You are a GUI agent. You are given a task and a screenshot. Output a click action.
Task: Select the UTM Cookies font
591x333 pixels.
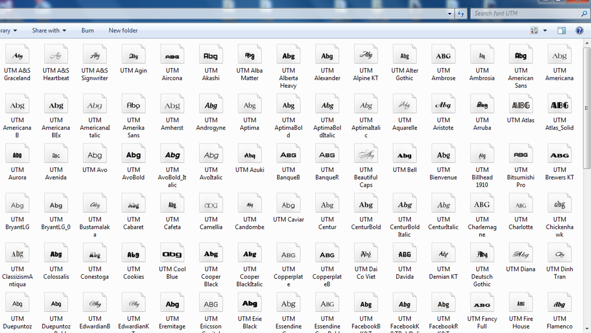pos(133,260)
